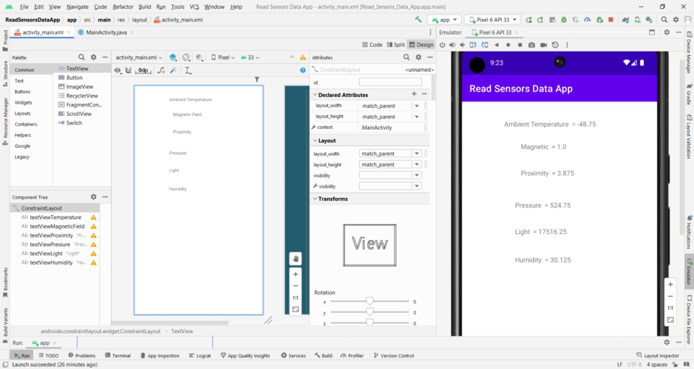Collapse the Transforms section
The height and width of the screenshot is (369, 694).
click(x=315, y=199)
